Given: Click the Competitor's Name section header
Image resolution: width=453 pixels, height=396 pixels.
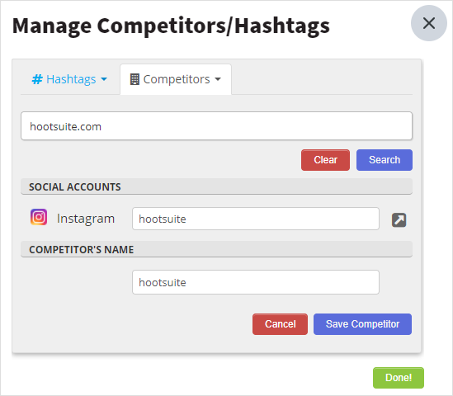Looking at the screenshot, I should [x=217, y=249].
